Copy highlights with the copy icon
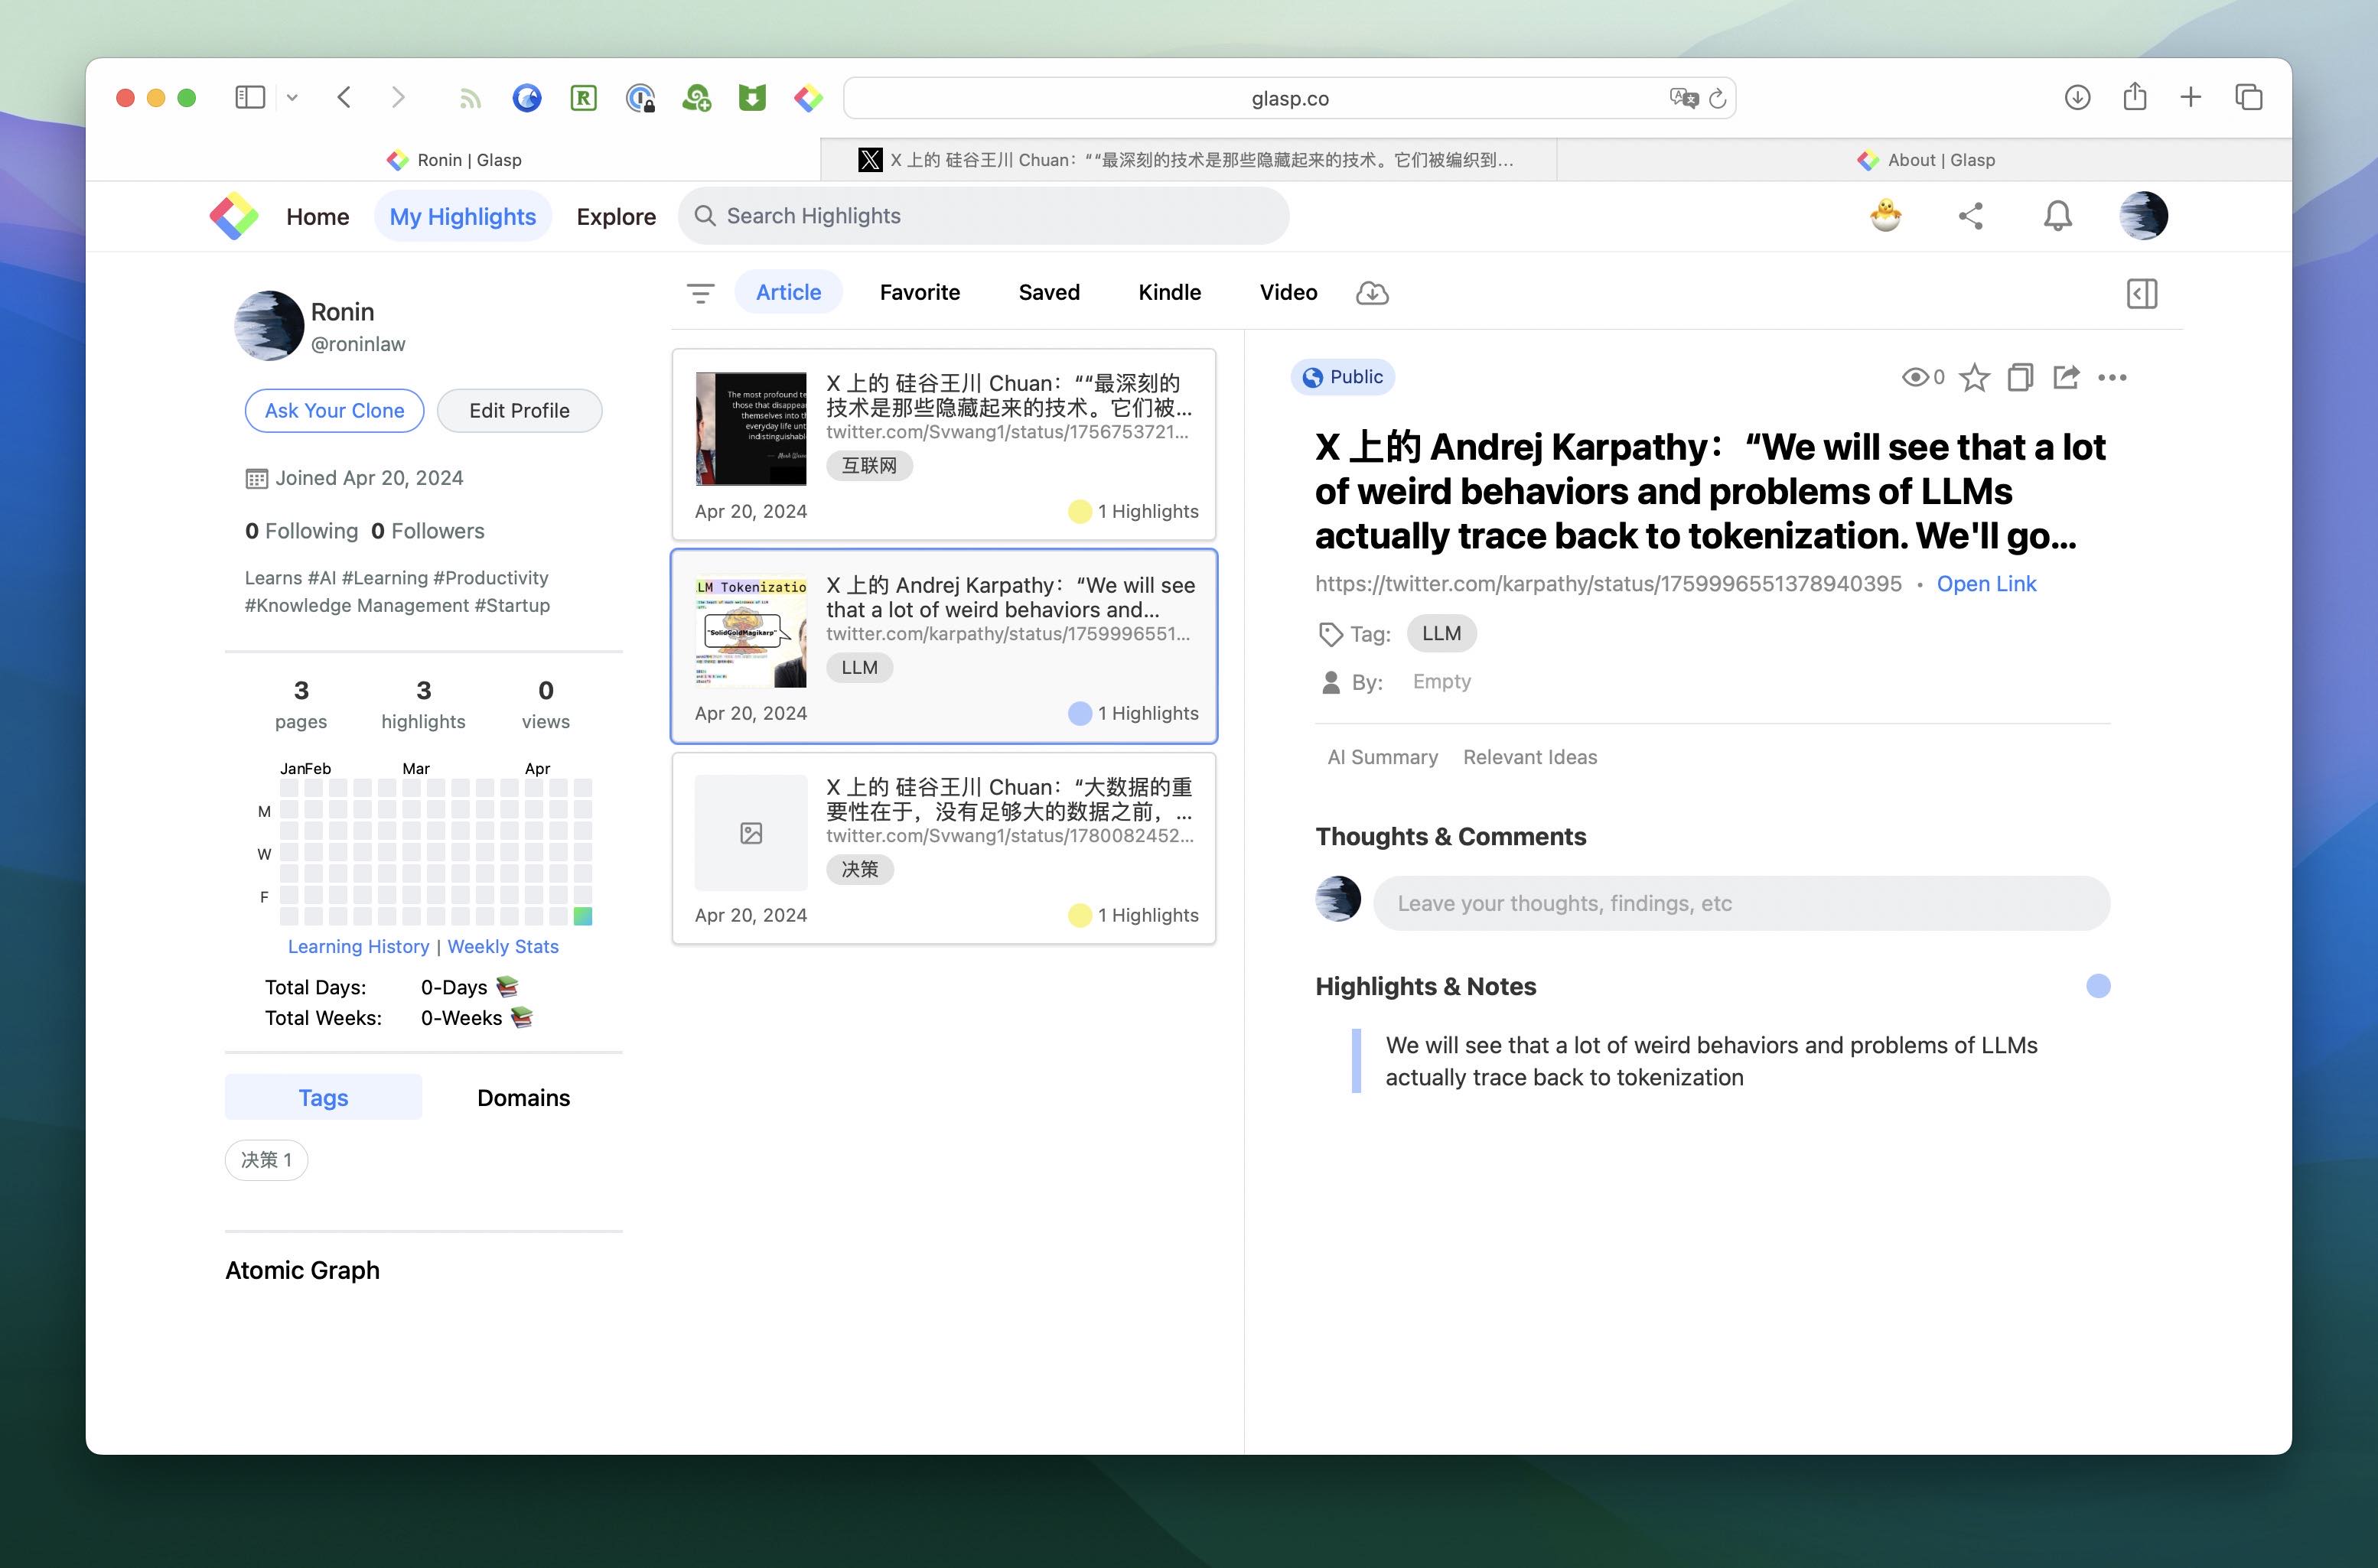Viewport: 2378px width, 1568px height. pos(2020,377)
